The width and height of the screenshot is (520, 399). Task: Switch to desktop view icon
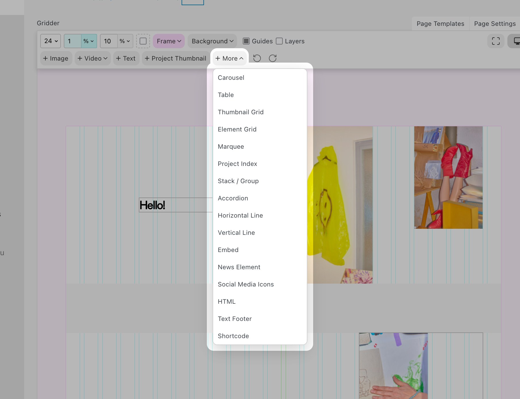tap(516, 41)
